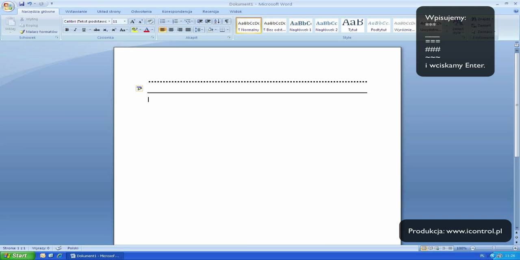Click the zoom slider in status bar
The image size is (520, 260).
[494, 248]
